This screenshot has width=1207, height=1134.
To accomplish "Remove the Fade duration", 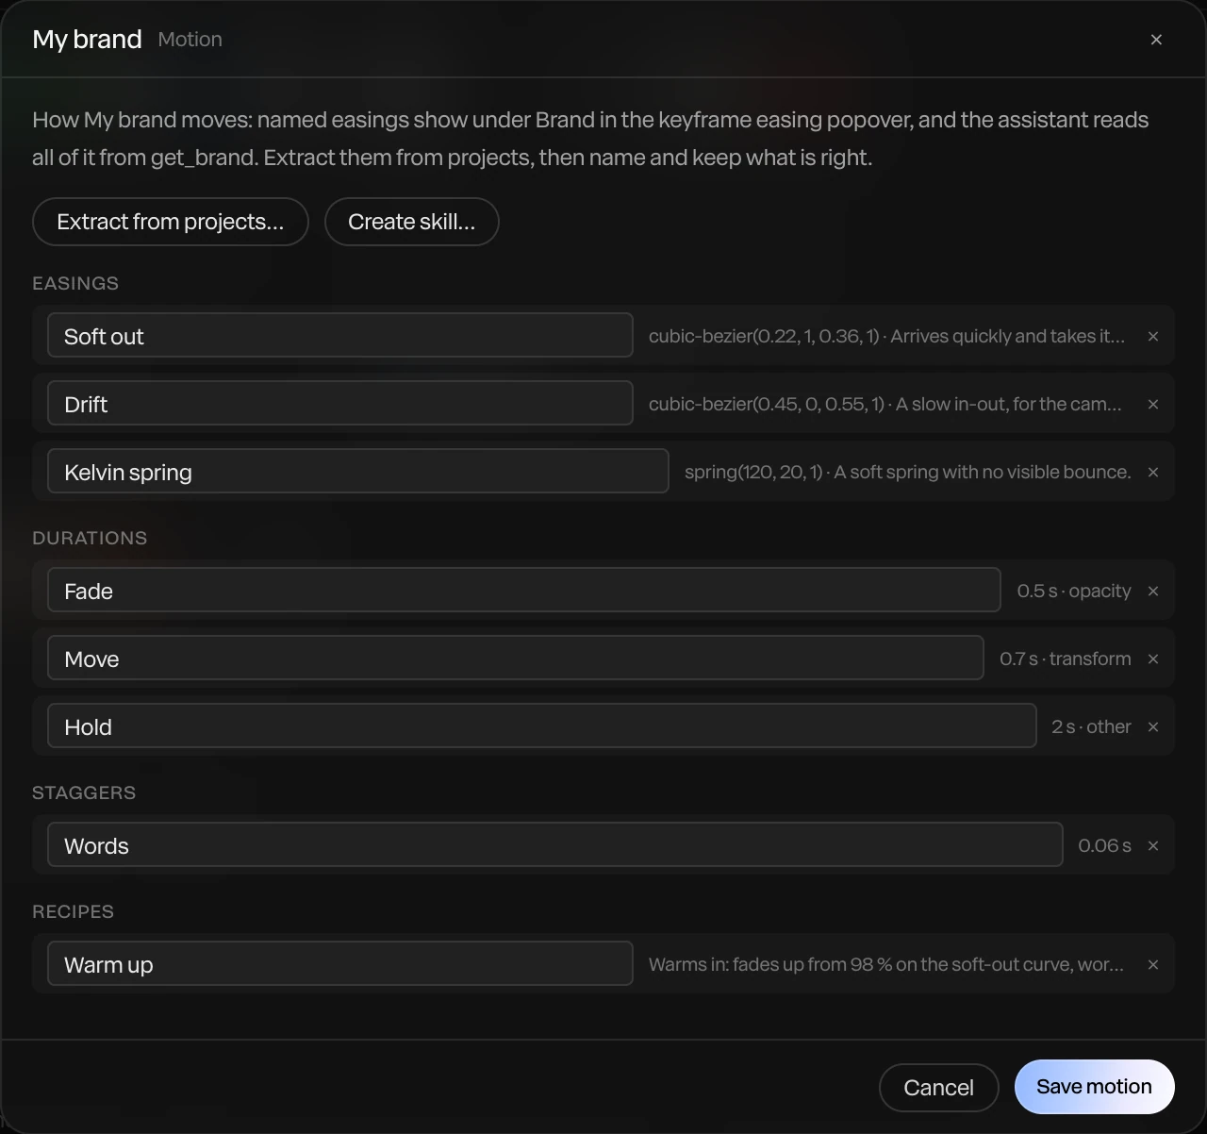I will pos(1152,591).
